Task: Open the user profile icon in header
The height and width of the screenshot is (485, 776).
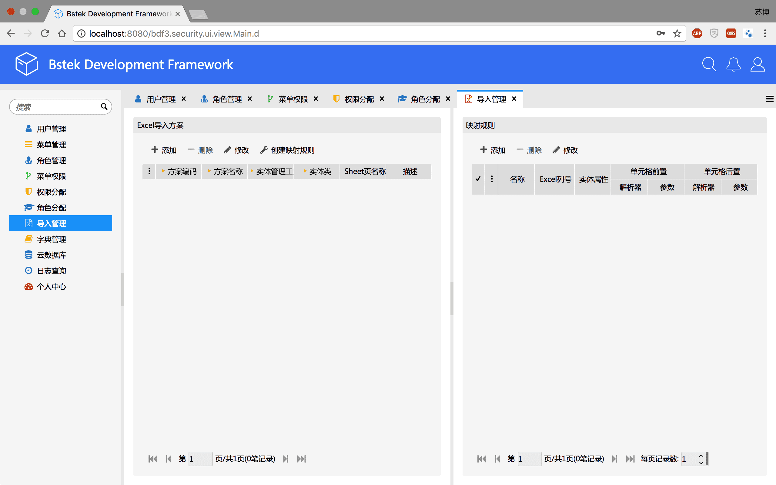Action: [x=758, y=65]
